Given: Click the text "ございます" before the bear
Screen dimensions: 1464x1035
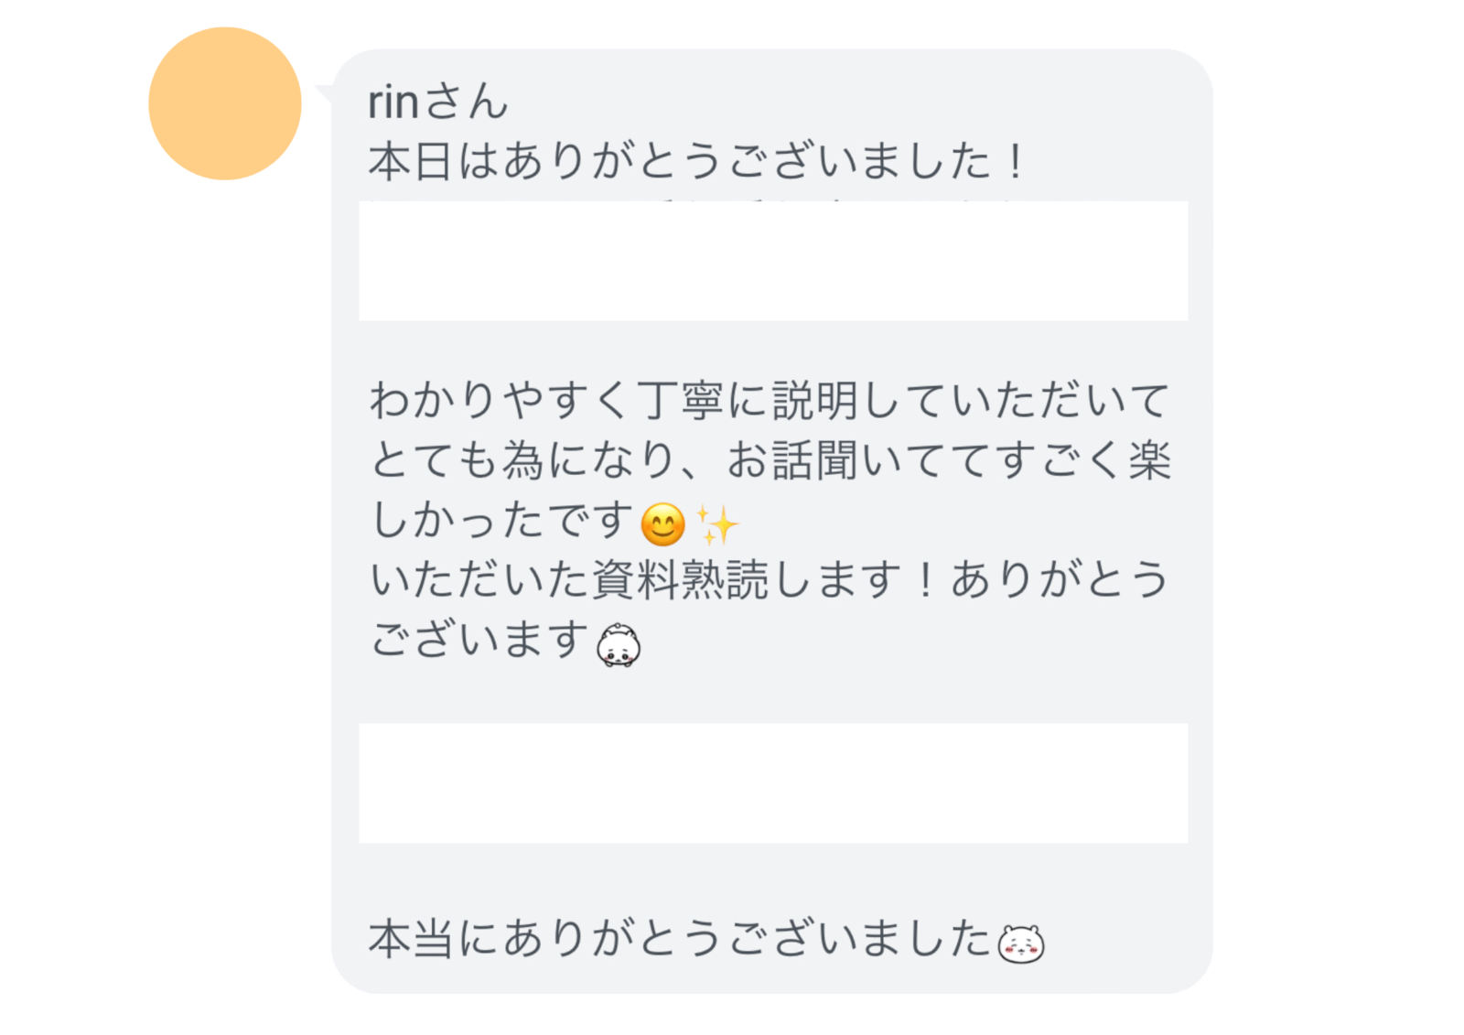Looking at the screenshot, I should [x=479, y=640].
